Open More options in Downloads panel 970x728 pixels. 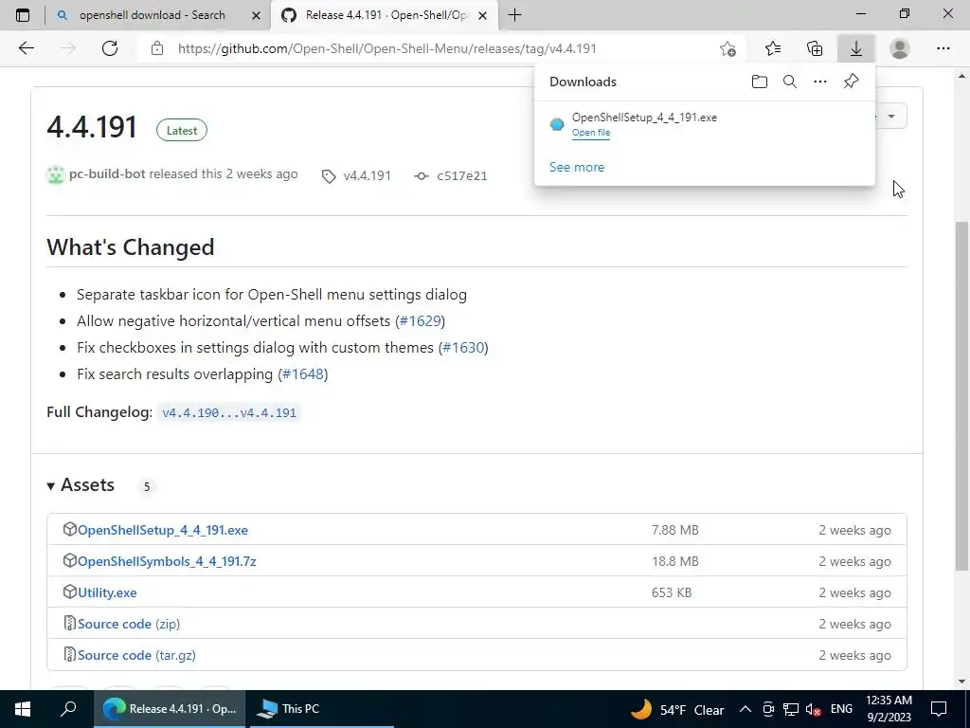[x=820, y=82]
